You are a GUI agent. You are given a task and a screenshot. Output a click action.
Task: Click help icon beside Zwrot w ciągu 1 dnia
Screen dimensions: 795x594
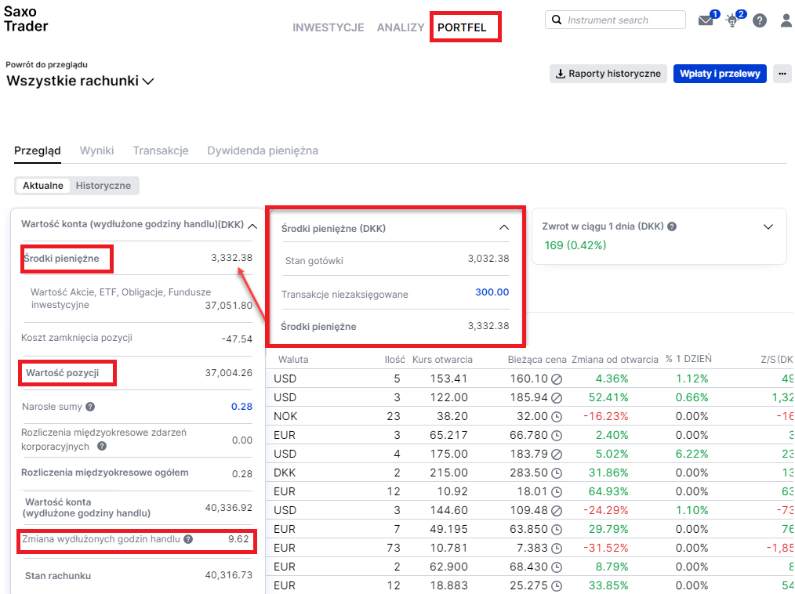[672, 226]
